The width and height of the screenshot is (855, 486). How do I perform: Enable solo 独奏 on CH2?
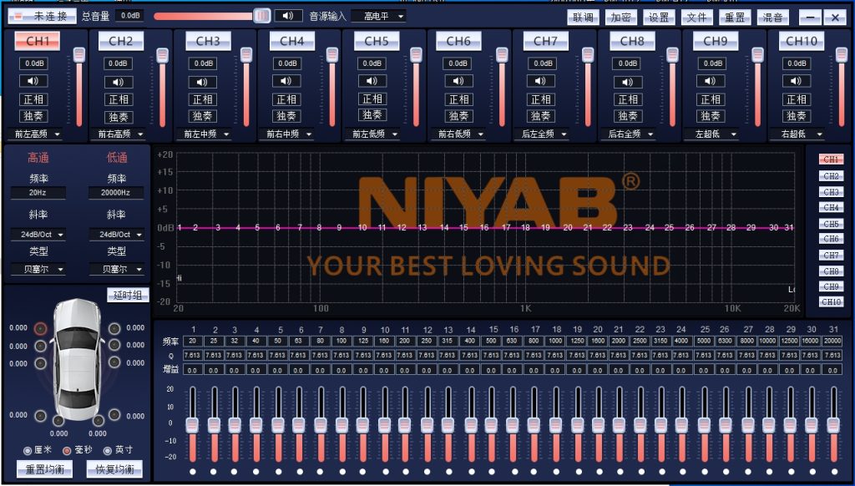tap(119, 117)
